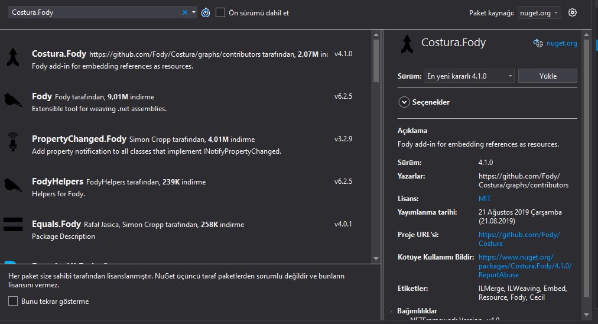Select FodyHelpers package title
Viewport: 598px width, 324px height.
pos(57,182)
